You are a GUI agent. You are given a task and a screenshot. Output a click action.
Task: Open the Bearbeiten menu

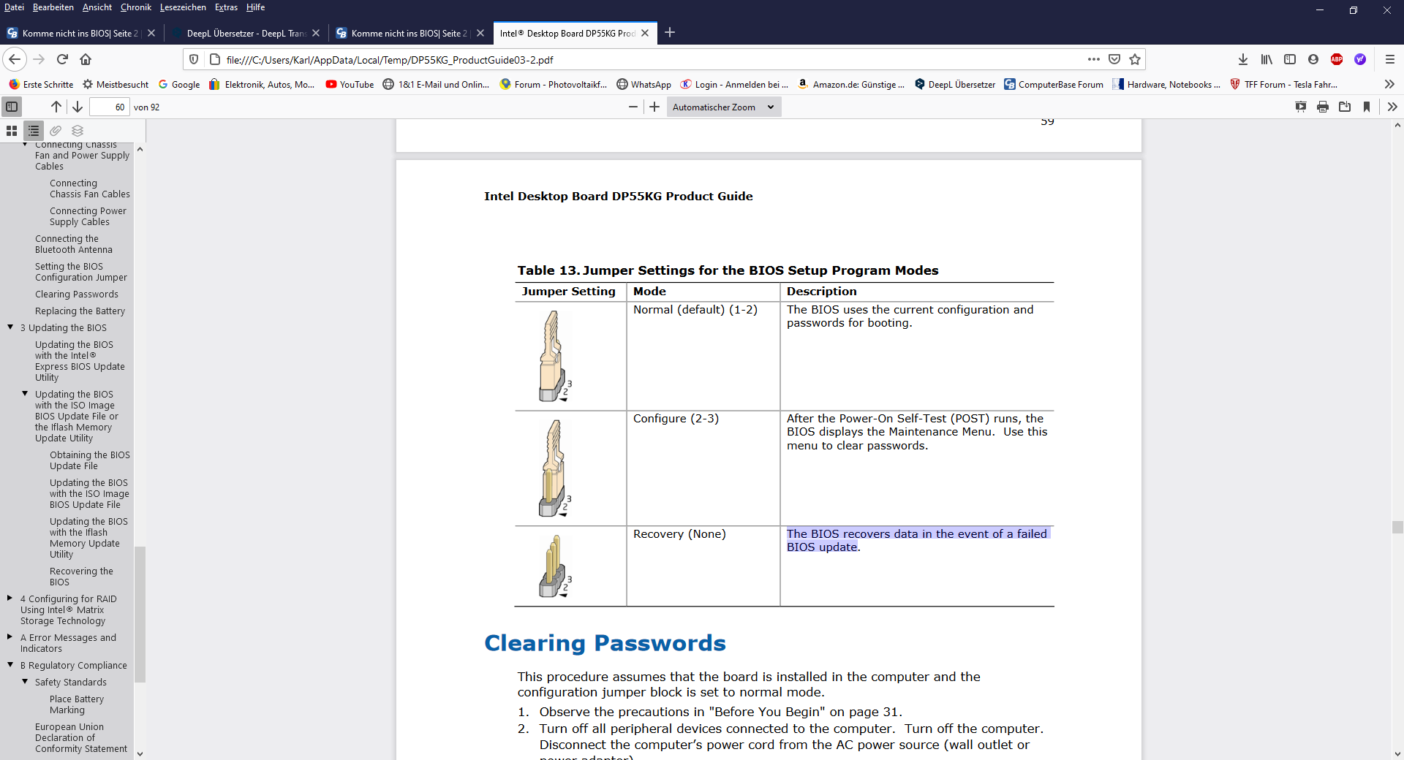tap(53, 7)
